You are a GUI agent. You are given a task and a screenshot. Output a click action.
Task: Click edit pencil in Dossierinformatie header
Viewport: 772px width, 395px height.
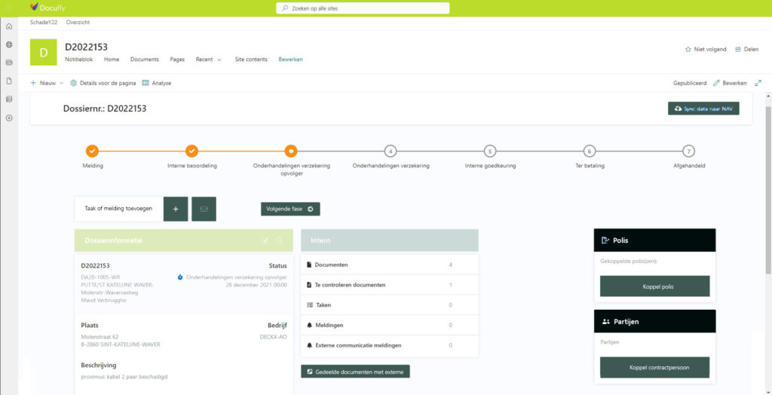265,240
